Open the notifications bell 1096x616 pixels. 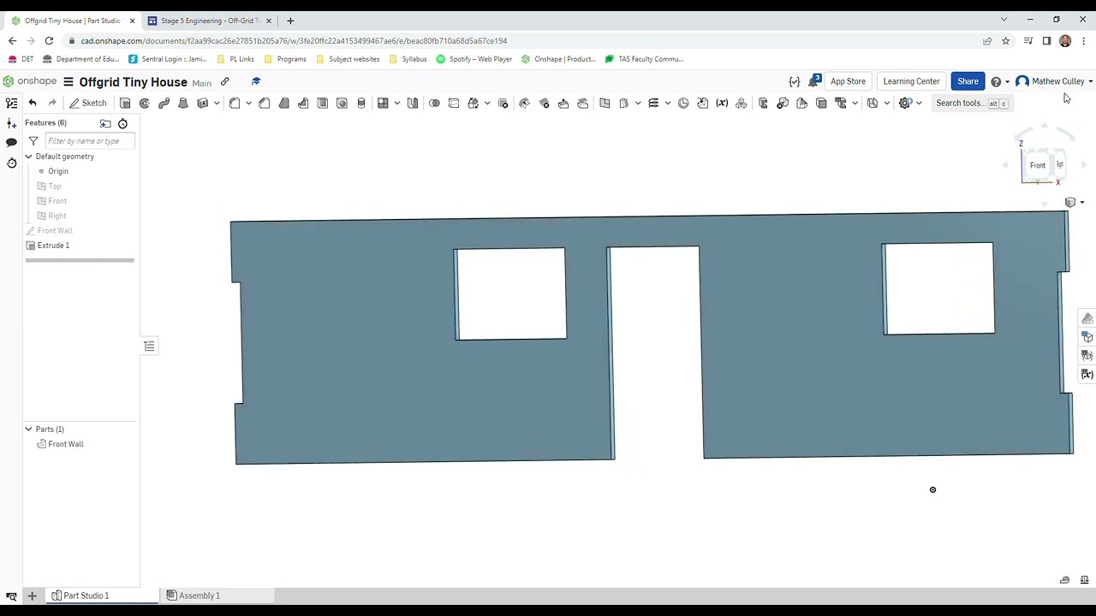[813, 81]
